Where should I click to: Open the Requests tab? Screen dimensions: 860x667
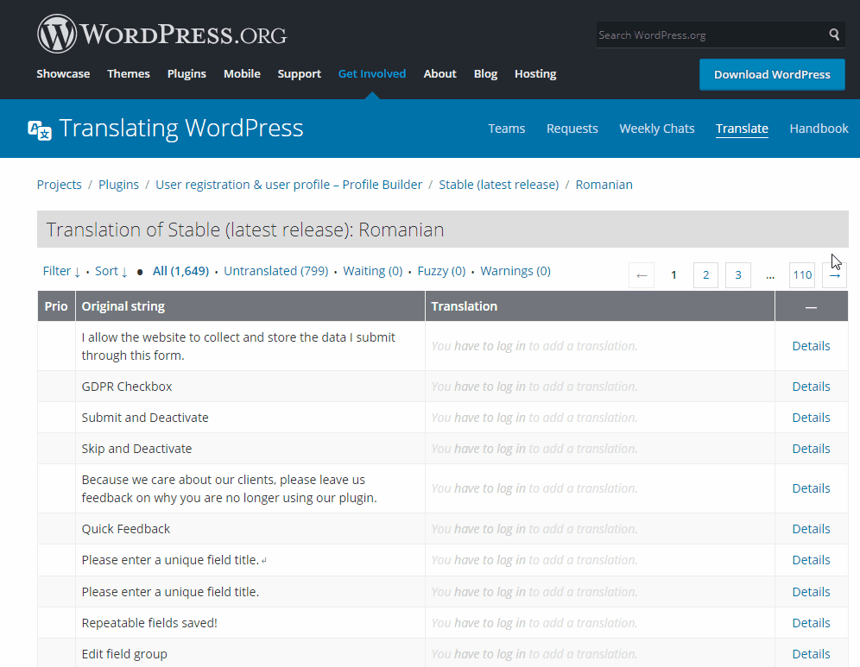pyautogui.click(x=572, y=129)
